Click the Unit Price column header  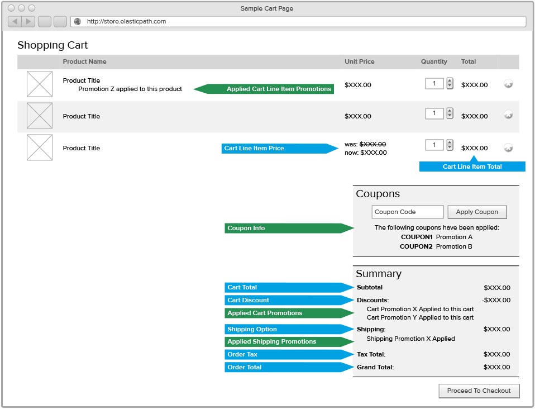359,61
